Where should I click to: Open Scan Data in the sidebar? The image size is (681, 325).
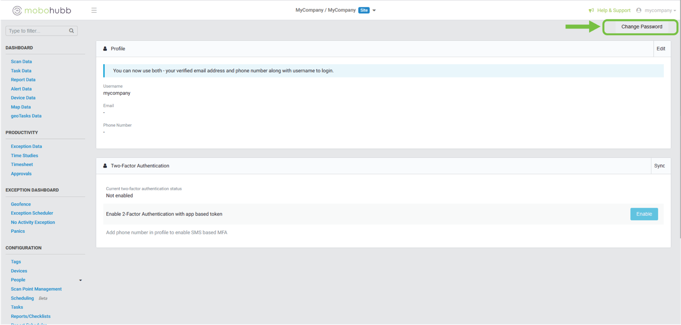21,62
